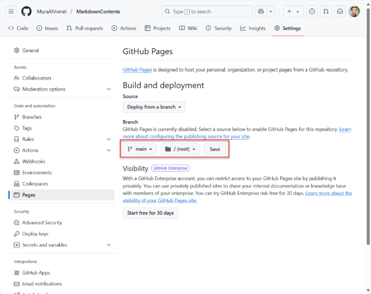Switch to the Security tab

coord(219,28)
